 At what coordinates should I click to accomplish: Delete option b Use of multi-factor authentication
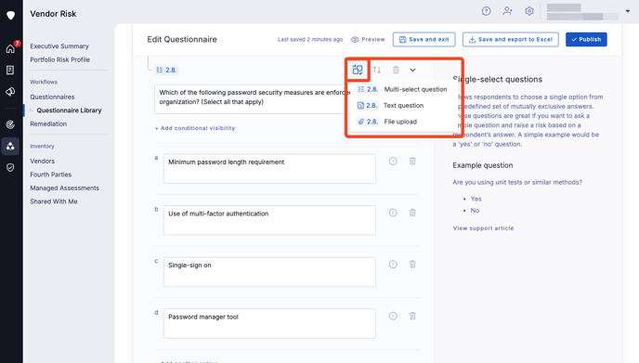click(x=412, y=213)
